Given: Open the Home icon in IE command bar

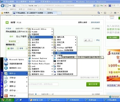Looking at the screenshot, I should (x=99, y=13).
